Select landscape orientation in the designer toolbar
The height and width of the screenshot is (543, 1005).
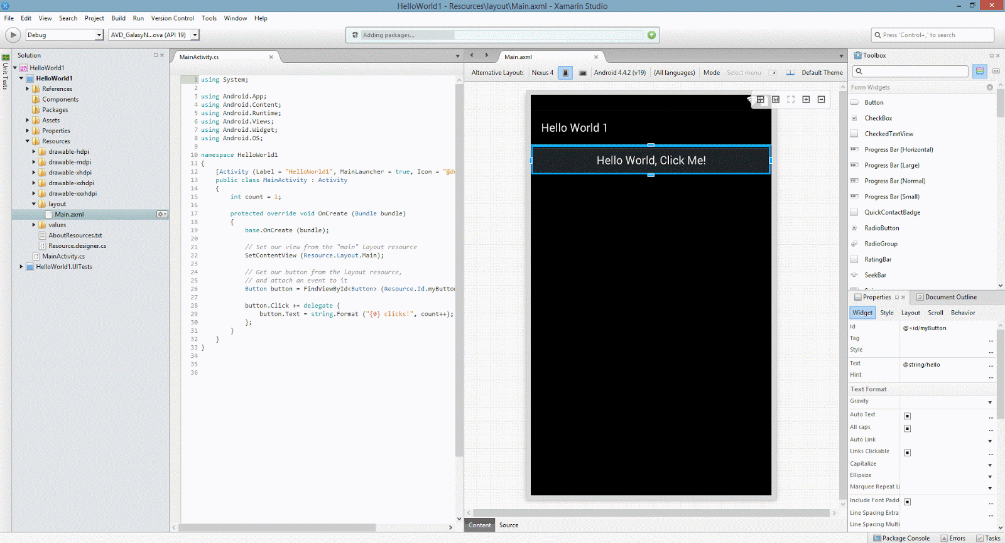pyautogui.click(x=583, y=73)
